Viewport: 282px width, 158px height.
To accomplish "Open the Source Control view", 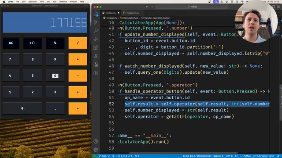I will pos(96,22).
